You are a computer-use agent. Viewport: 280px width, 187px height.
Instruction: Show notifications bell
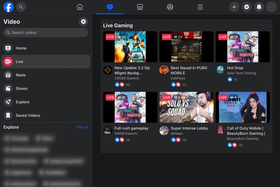pyautogui.click(x=259, y=7)
